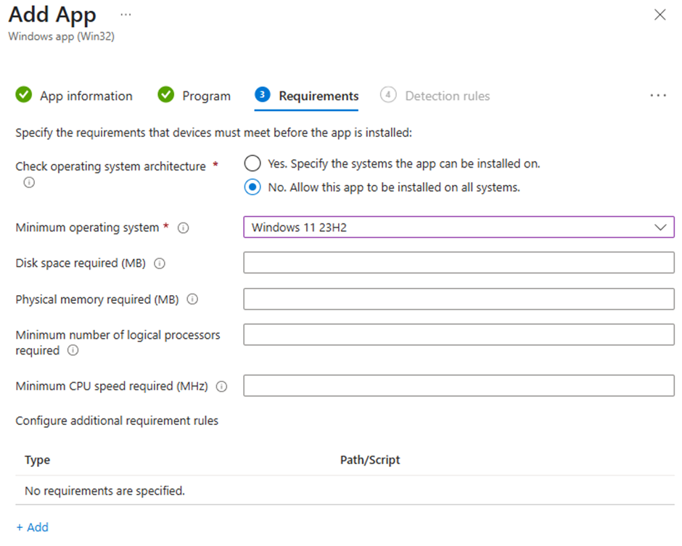The image size is (682, 546).
Task: Click the info icon near logical processors required
Action: pos(73,350)
